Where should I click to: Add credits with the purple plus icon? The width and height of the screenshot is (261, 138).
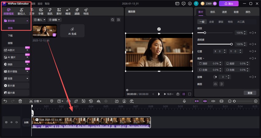pyautogui.click(x=215, y=3)
